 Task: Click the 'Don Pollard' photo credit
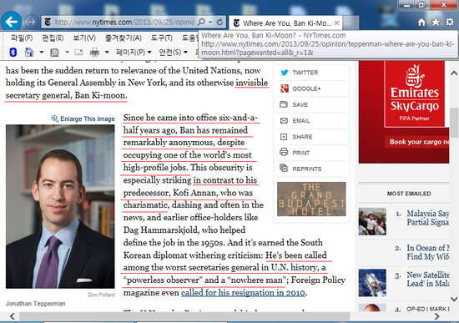[x=101, y=295]
